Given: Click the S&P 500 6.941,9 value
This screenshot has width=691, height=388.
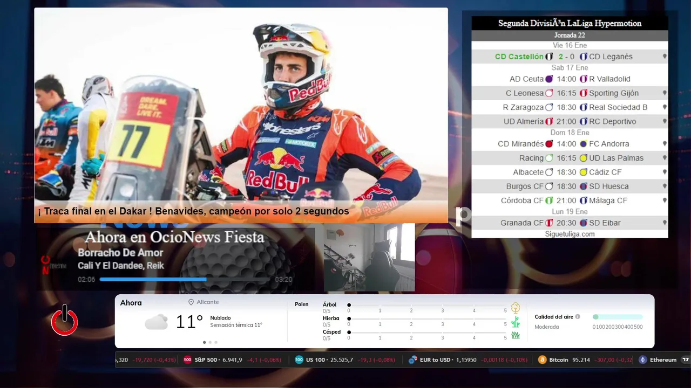Looking at the screenshot, I should point(232,360).
